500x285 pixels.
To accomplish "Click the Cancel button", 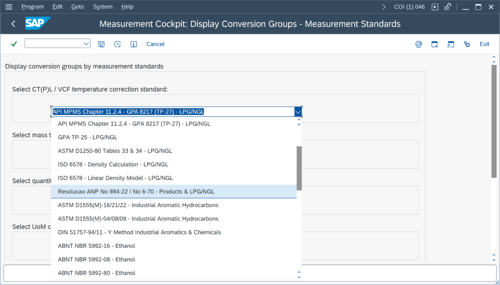I will coord(155,44).
